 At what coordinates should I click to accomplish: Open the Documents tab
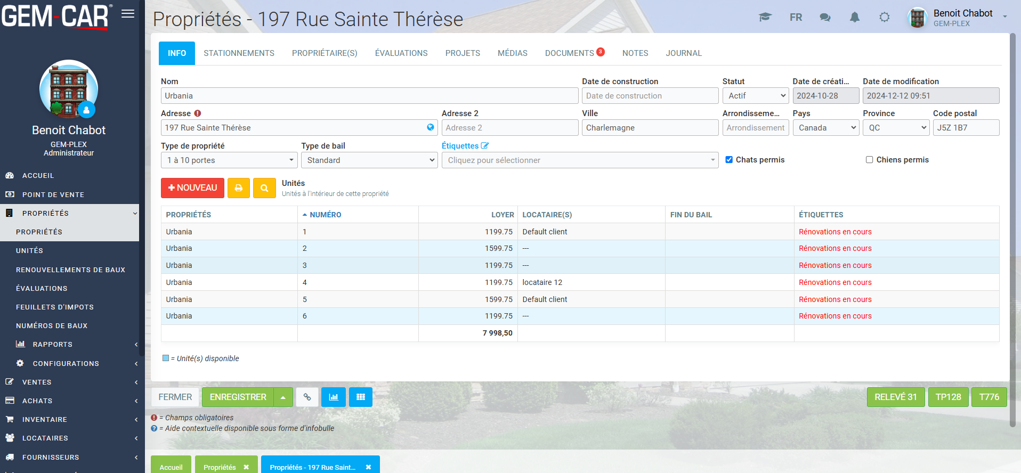pyautogui.click(x=570, y=53)
